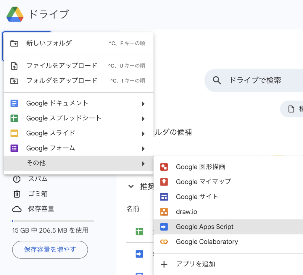Viewport: 303px width, 275px height.
Task: Expand the Google スライド submenu arrow
Action: coord(143,134)
